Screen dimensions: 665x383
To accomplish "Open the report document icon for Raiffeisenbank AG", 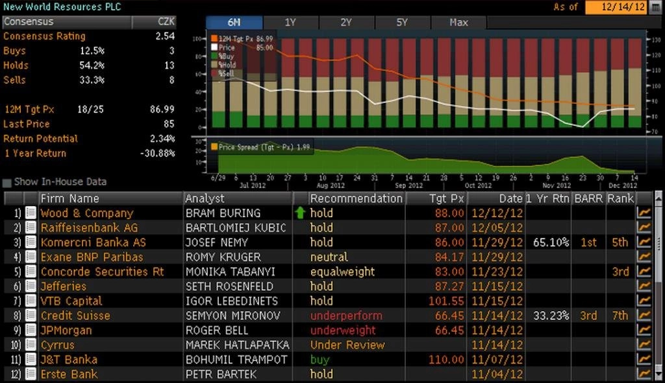I will click(x=31, y=227).
